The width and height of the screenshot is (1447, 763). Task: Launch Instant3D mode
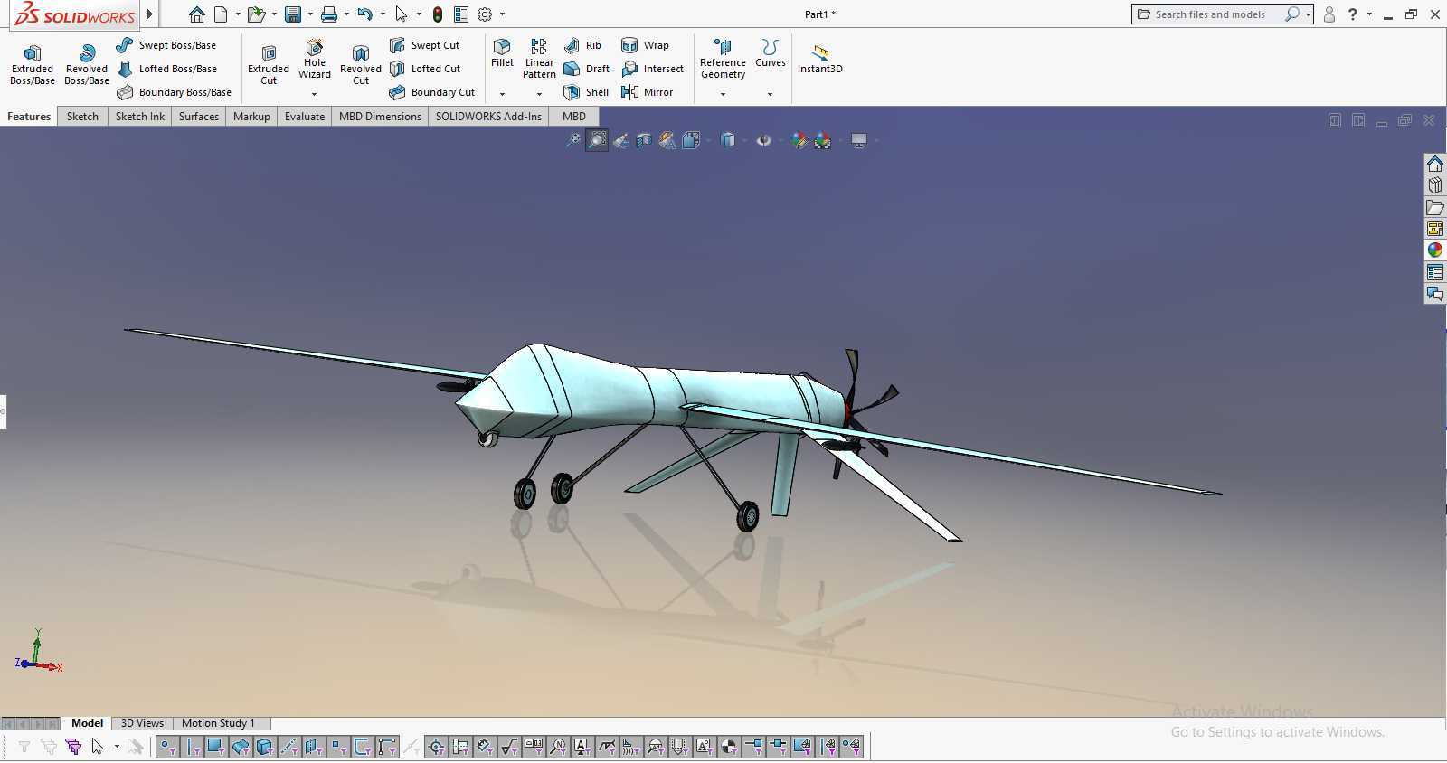[819, 58]
